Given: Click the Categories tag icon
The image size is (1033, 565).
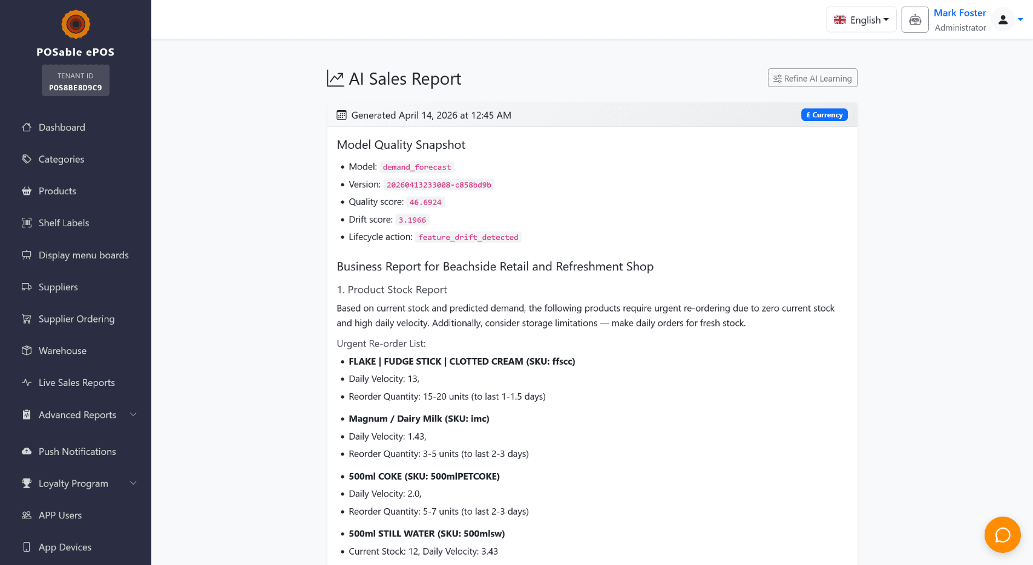Looking at the screenshot, I should pyautogui.click(x=27, y=159).
